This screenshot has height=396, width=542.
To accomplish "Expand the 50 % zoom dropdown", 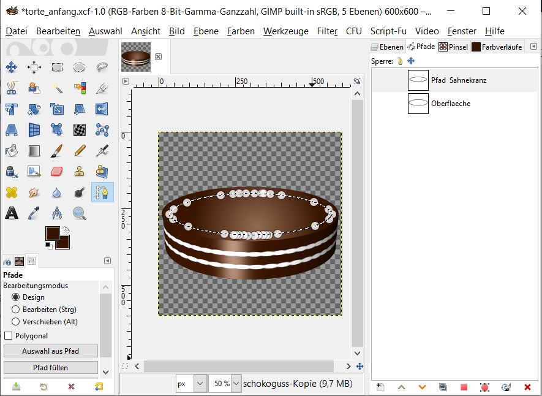I will coord(236,384).
